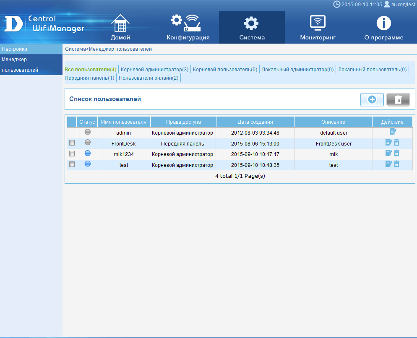The width and height of the screenshot is (417, 338).
Task: Check the FrontDesk user checkbox
Action: (72, 143)
